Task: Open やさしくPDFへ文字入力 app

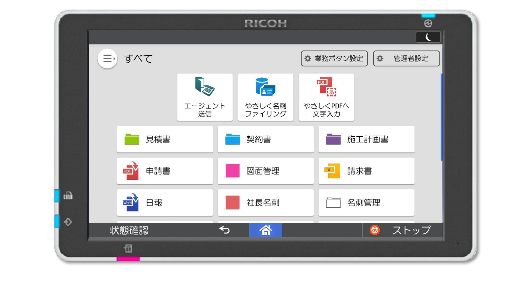Action: pyautogui.click(x=326, y=97)
